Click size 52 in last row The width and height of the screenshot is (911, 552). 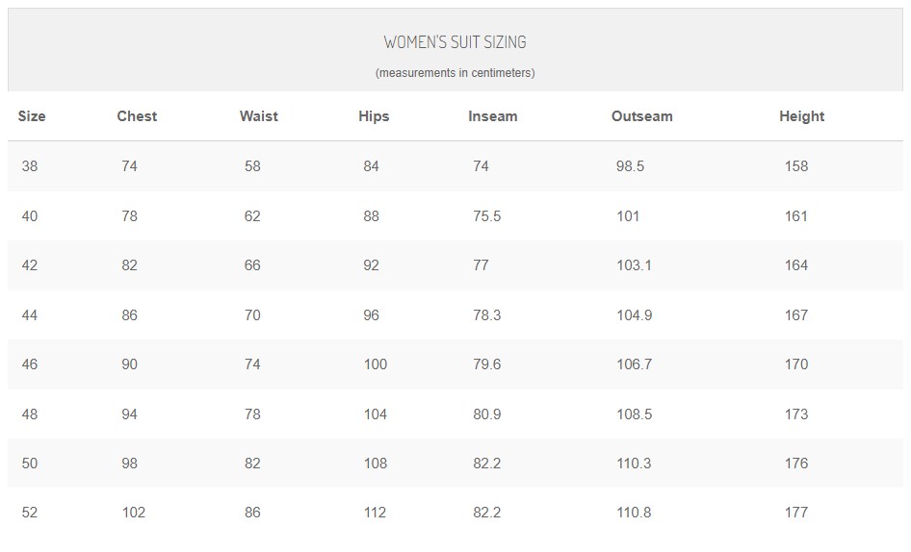pos(30,513)
